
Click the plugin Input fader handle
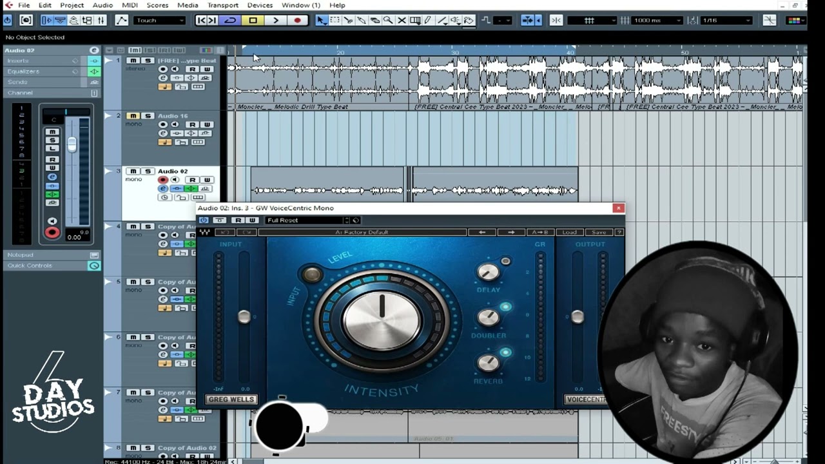click(x=244, y=316)
